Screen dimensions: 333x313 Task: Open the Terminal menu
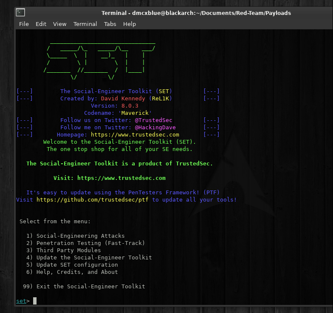point(85,24)
